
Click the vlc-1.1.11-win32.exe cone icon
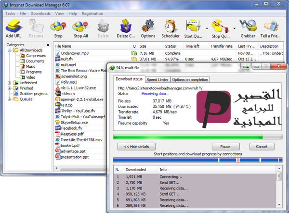[x=58, y=88]
